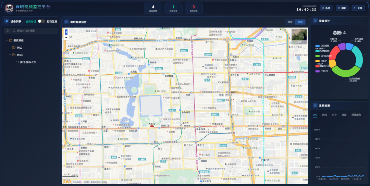Select the 业务分组 label
This screenshot has height=186, width=370.
coord(31,21)
